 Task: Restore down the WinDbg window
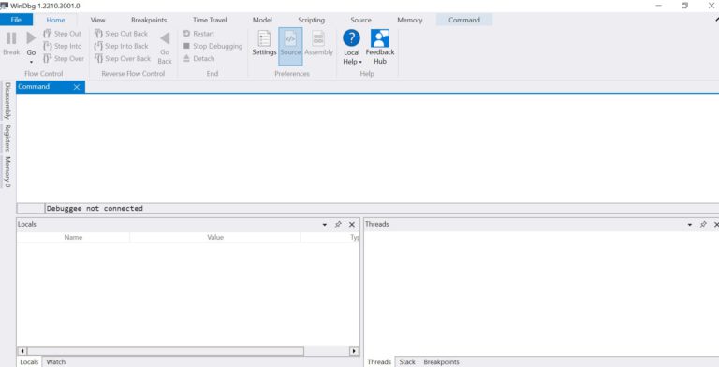(x=684, y=6)
